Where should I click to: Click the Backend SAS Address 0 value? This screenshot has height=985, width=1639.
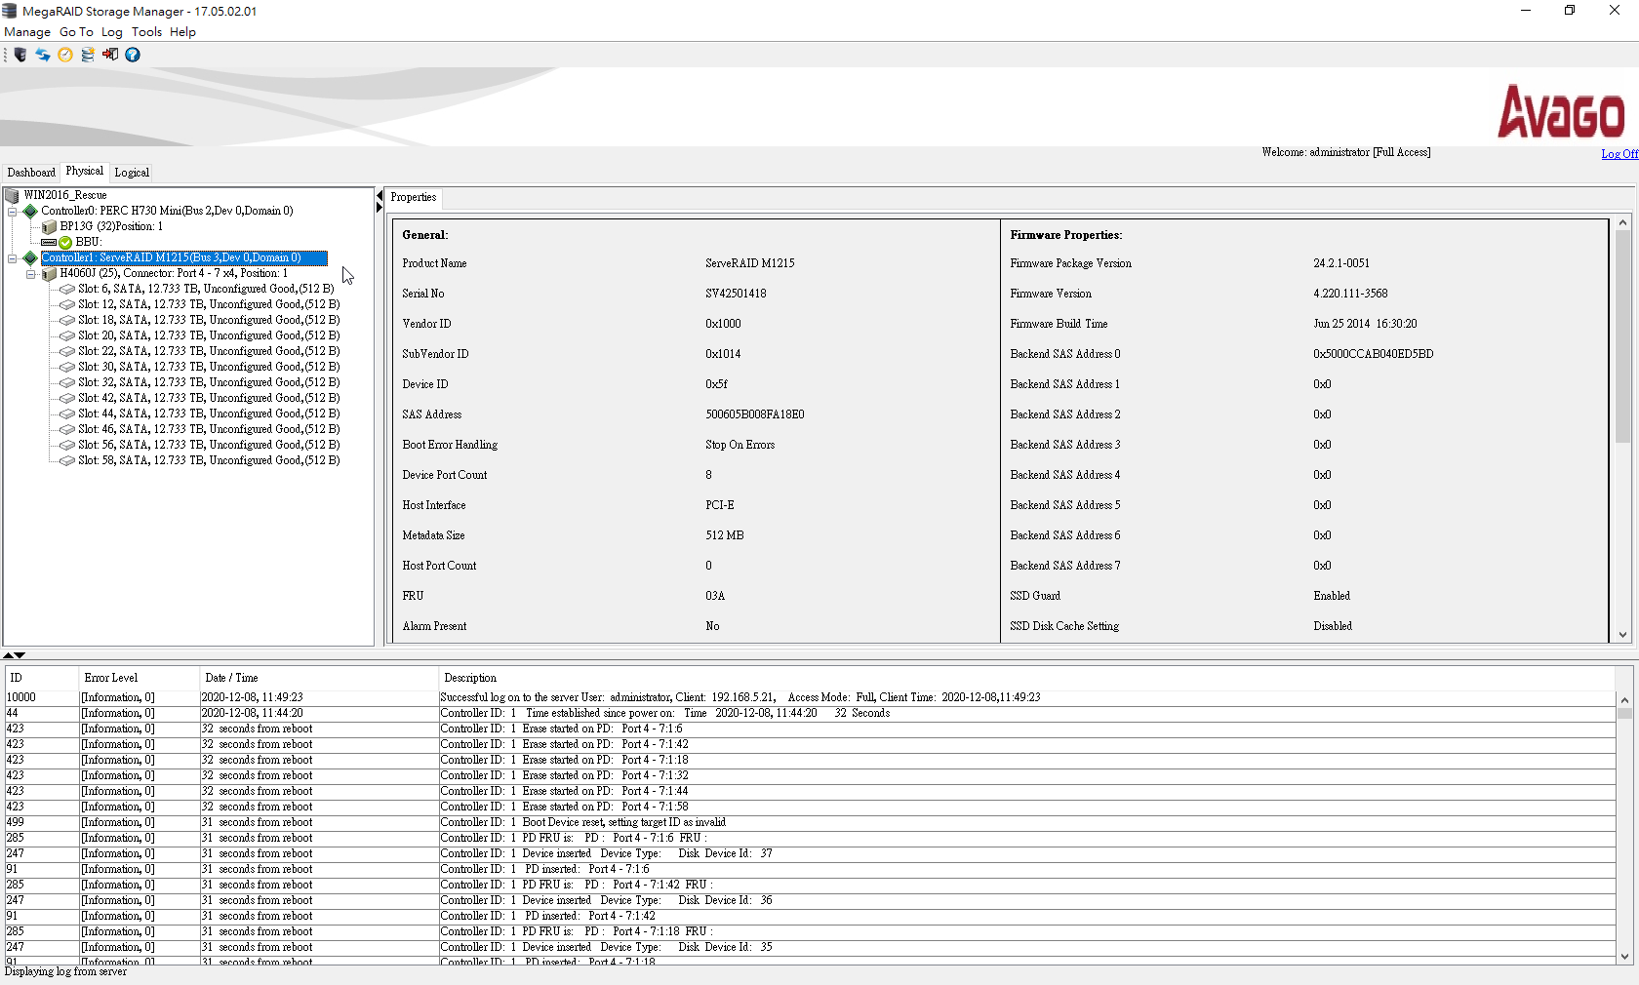click(x=1374, y=354)
